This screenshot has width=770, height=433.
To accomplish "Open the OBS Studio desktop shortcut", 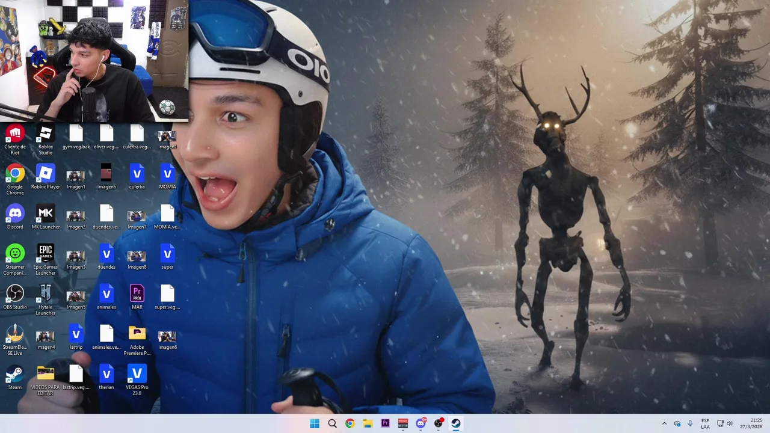I will pos(15,298).
